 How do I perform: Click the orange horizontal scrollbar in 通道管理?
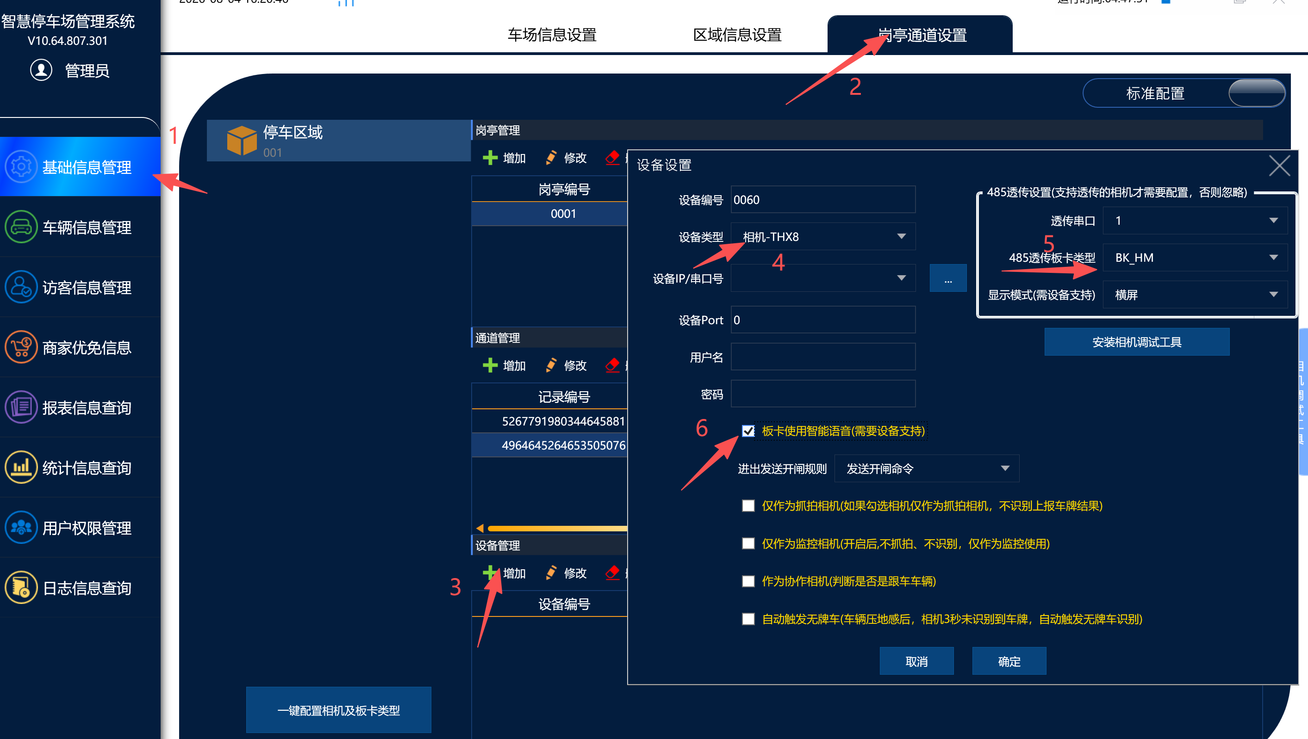(x=557, y=529)
